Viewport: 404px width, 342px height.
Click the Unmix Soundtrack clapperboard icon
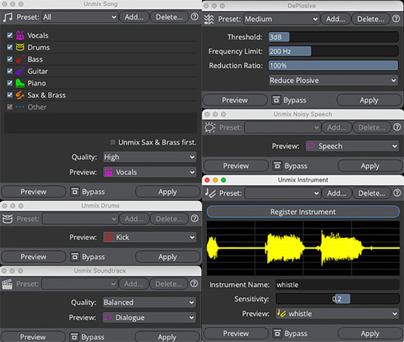(7, 284)
